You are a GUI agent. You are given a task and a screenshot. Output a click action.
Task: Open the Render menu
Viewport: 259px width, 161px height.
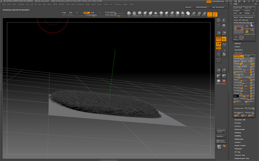click(x=88, y=4)
